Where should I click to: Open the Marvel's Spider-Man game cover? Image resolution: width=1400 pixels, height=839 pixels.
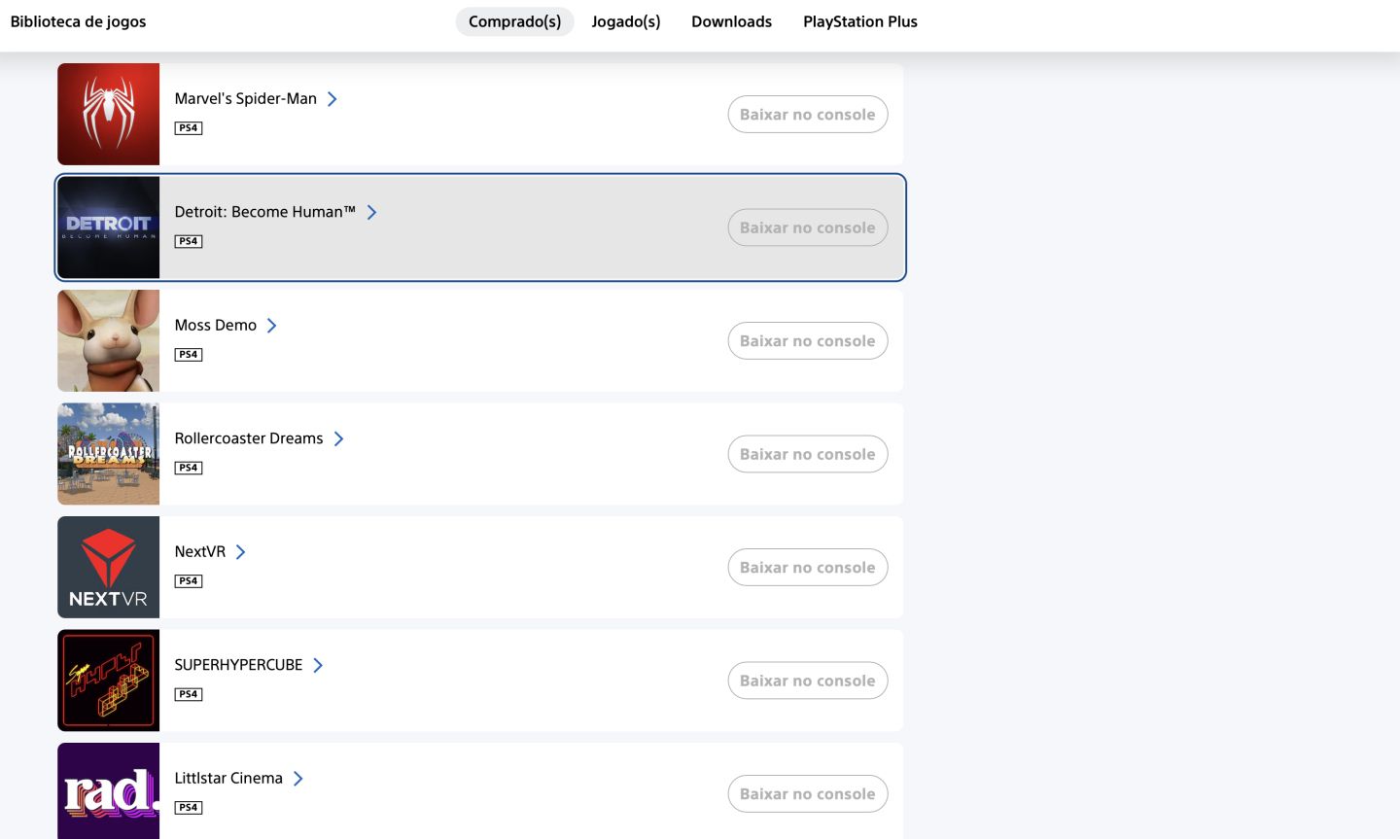108,114
